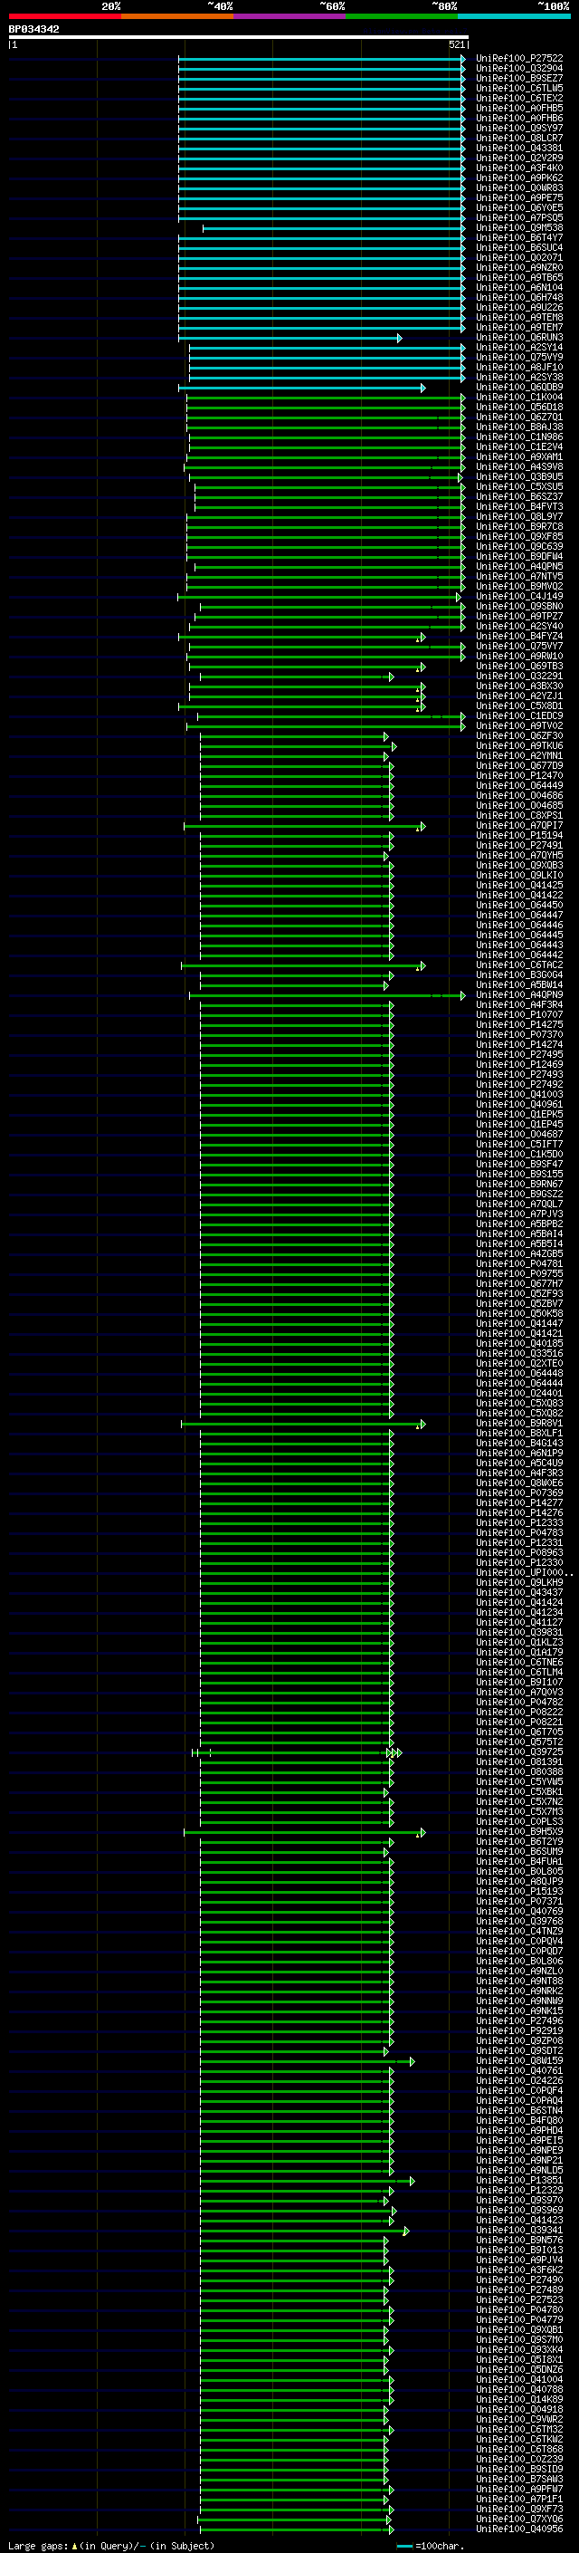
Task: Select hit label UniRef100_P92919
Action: pos(518,2030)
